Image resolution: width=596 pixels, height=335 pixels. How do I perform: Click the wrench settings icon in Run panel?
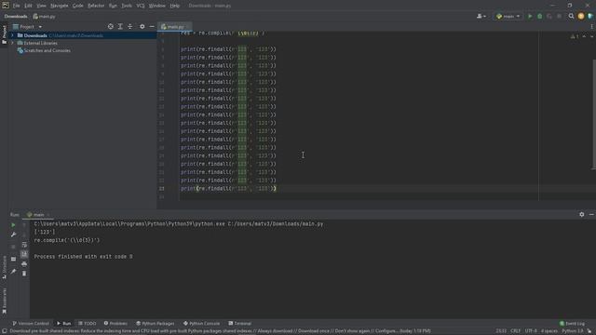pos(13,234)
